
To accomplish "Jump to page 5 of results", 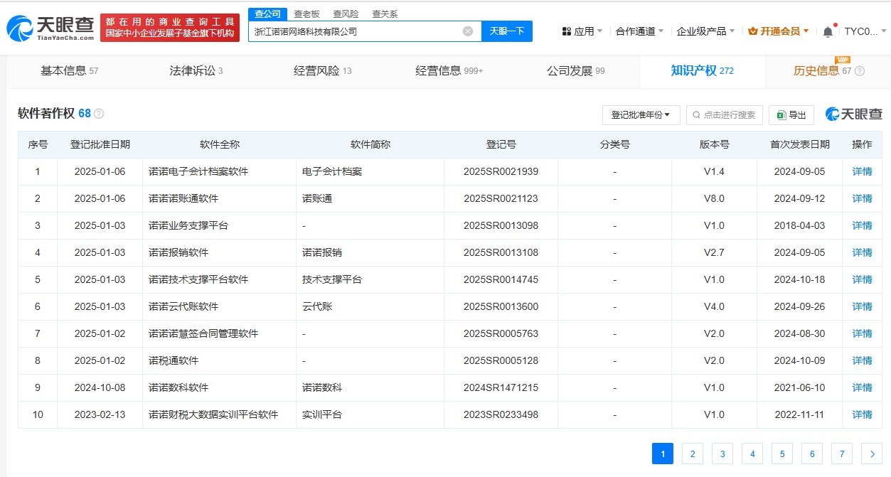I will [x=781, y=454].
